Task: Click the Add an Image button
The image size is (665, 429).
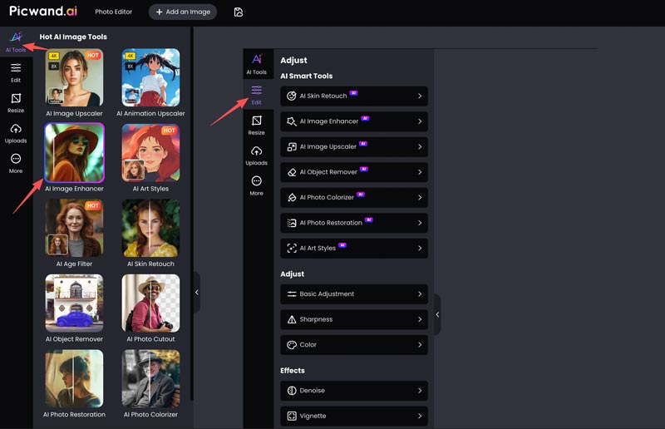Action: coord(183,12)
